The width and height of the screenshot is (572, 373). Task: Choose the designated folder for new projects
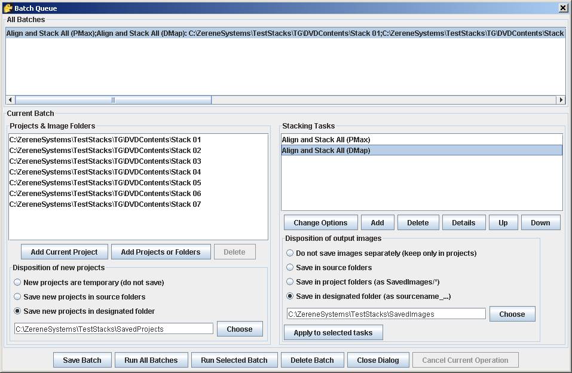240,329
